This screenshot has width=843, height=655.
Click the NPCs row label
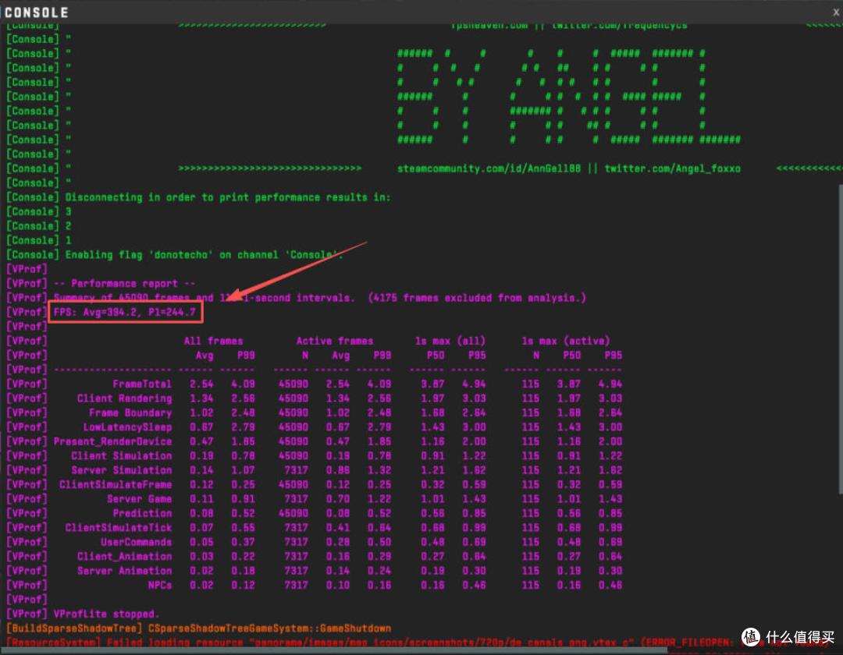pyautogui.click(x=160, y=585)
